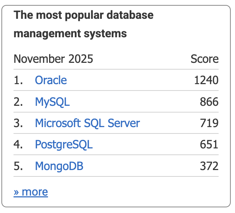This screenshot has height=213, width=235.
Task: Click the 'November 2025' column header
Action: (53, 59)
